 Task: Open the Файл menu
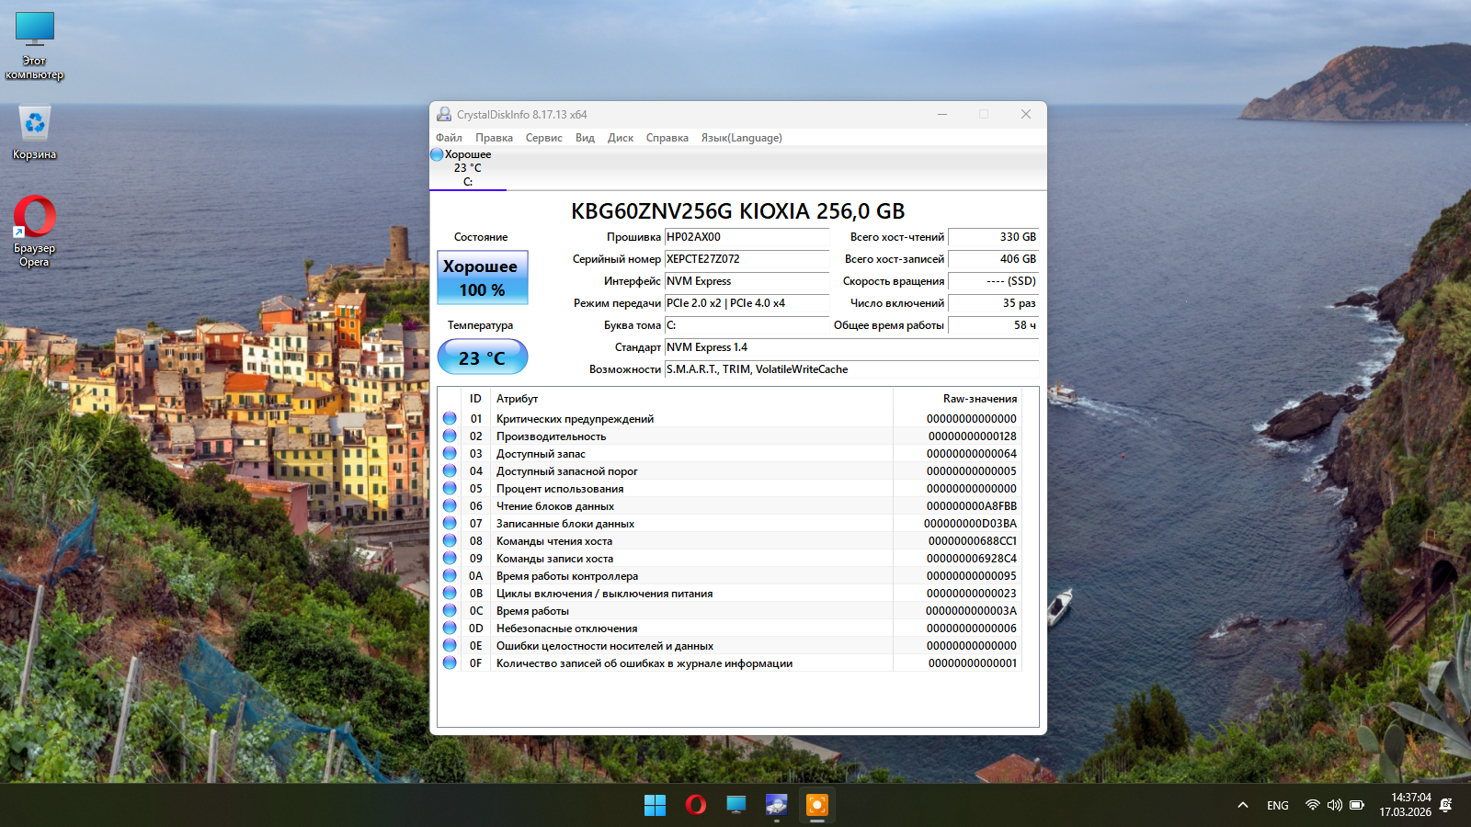(449, 138)
